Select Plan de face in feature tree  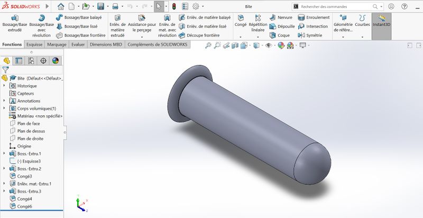(x=28, y=123)
